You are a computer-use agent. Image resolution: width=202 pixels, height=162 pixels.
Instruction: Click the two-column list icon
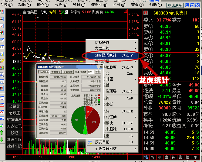2,47
